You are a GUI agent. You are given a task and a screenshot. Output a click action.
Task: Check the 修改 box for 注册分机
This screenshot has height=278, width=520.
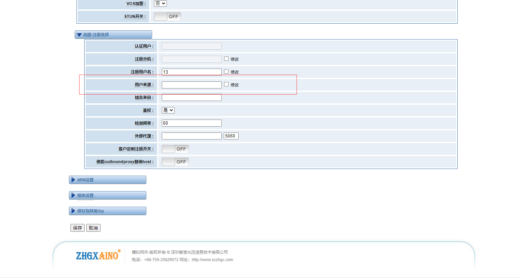[x=226, y=59]
